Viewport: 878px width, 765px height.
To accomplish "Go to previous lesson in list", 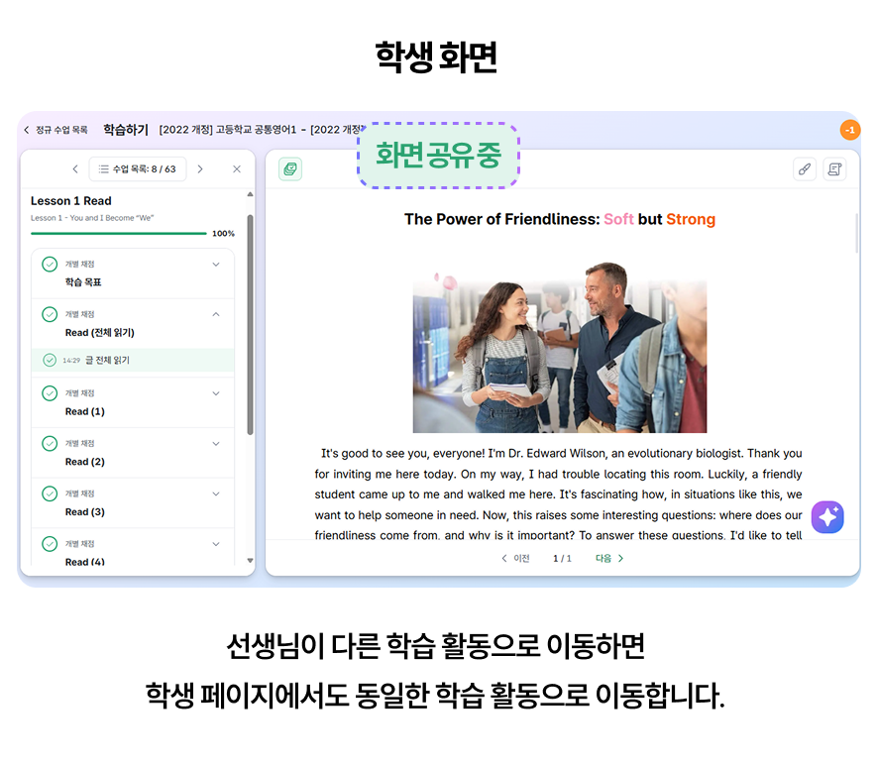I will coord(75,169).
